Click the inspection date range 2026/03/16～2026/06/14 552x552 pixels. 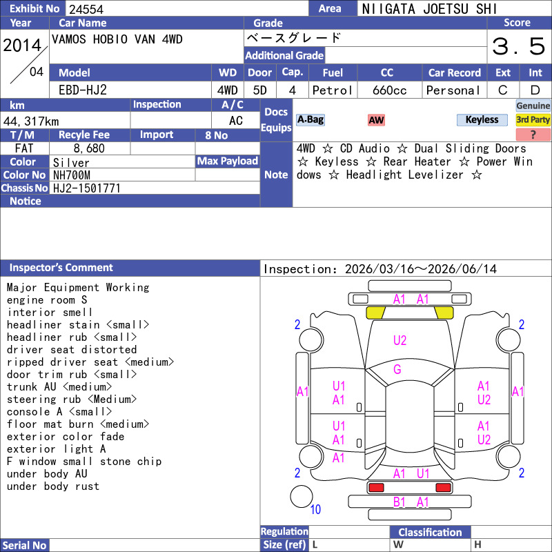tap(421, 269)
